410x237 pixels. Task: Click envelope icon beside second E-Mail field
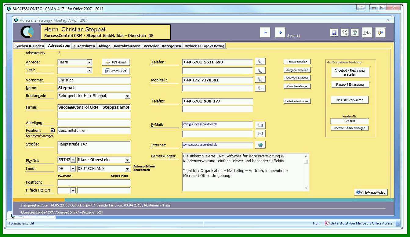260,134
